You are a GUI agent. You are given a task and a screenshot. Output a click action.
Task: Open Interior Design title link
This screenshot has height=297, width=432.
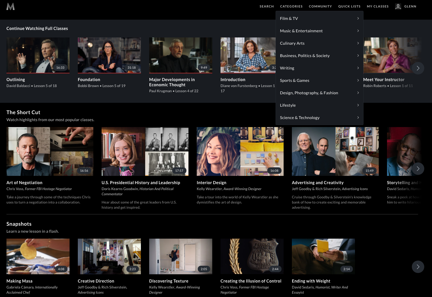(x=211, y=183)
